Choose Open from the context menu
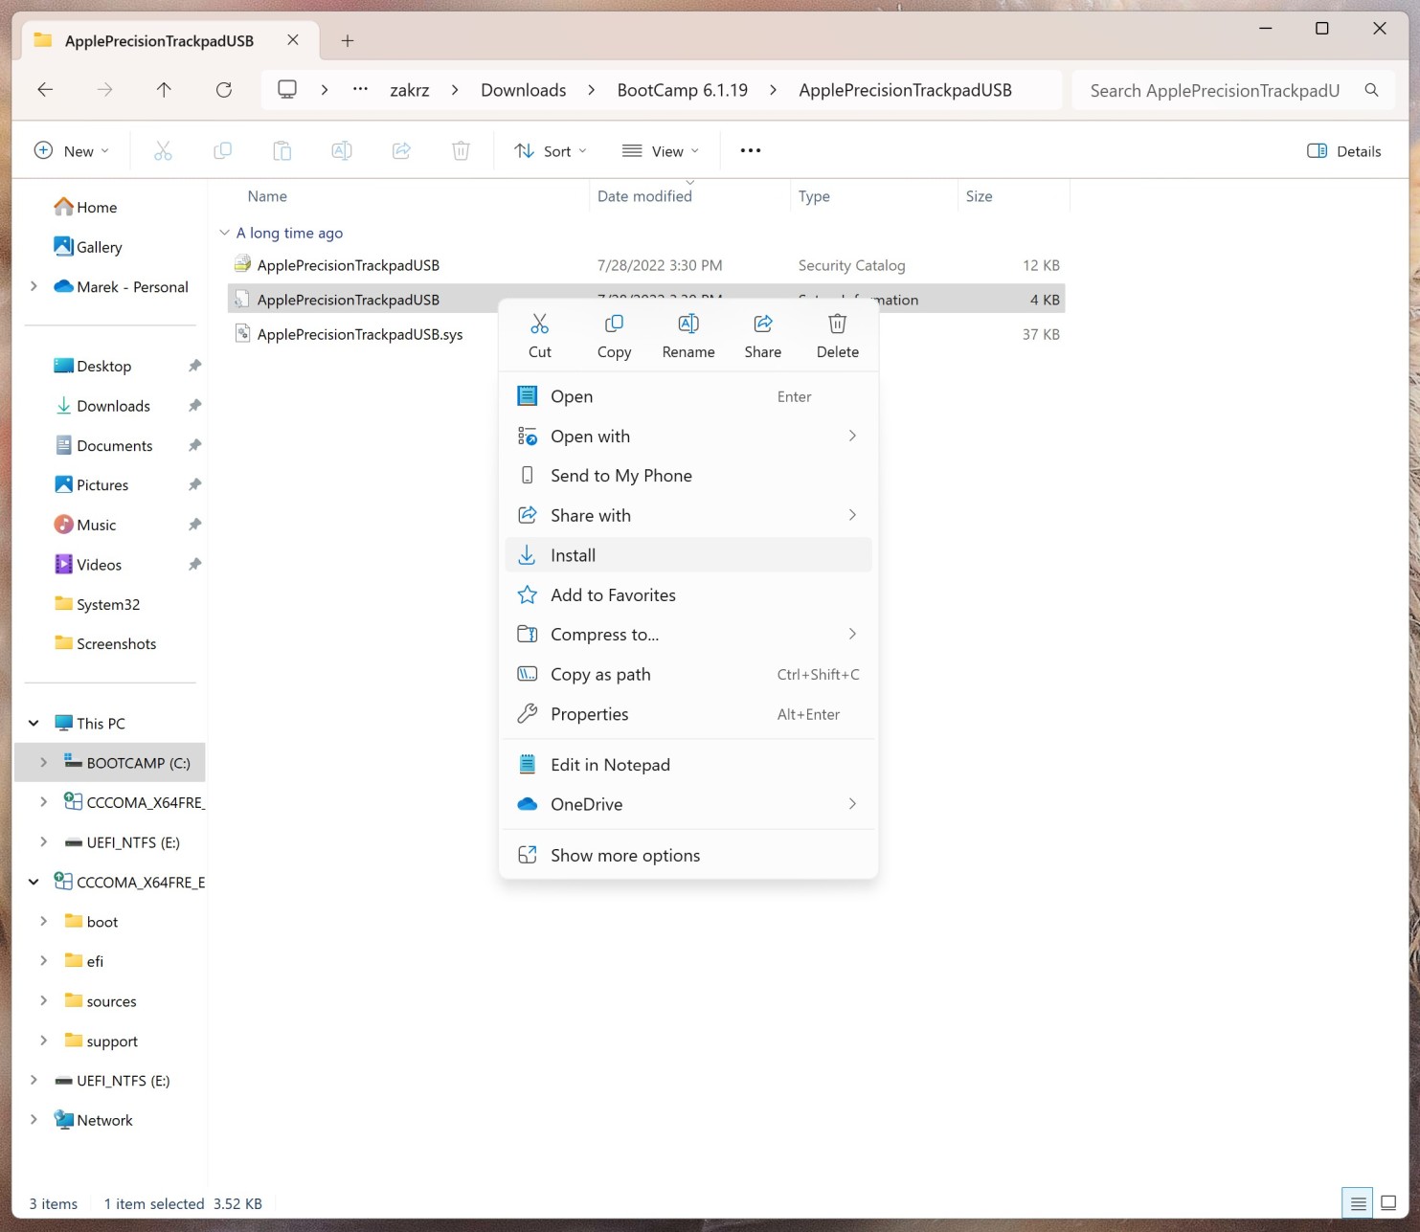The height and width of the screenshot is (1232, 1420). [x=687, y=396]
